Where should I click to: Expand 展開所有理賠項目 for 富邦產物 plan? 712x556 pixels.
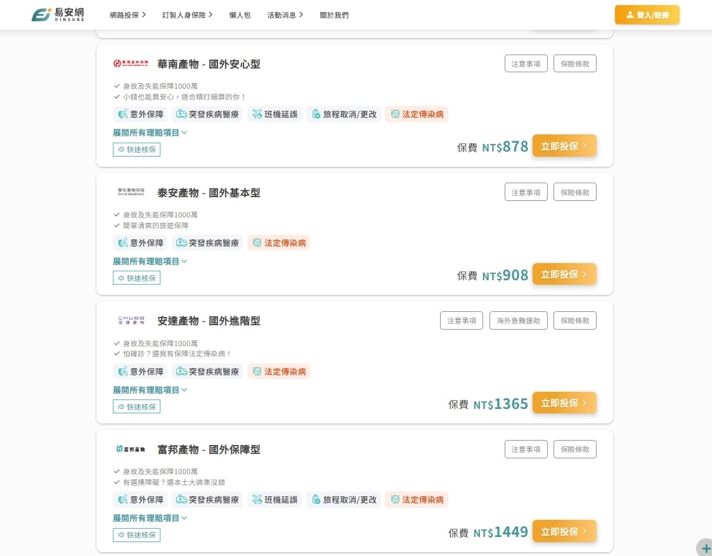pos(150,518)
